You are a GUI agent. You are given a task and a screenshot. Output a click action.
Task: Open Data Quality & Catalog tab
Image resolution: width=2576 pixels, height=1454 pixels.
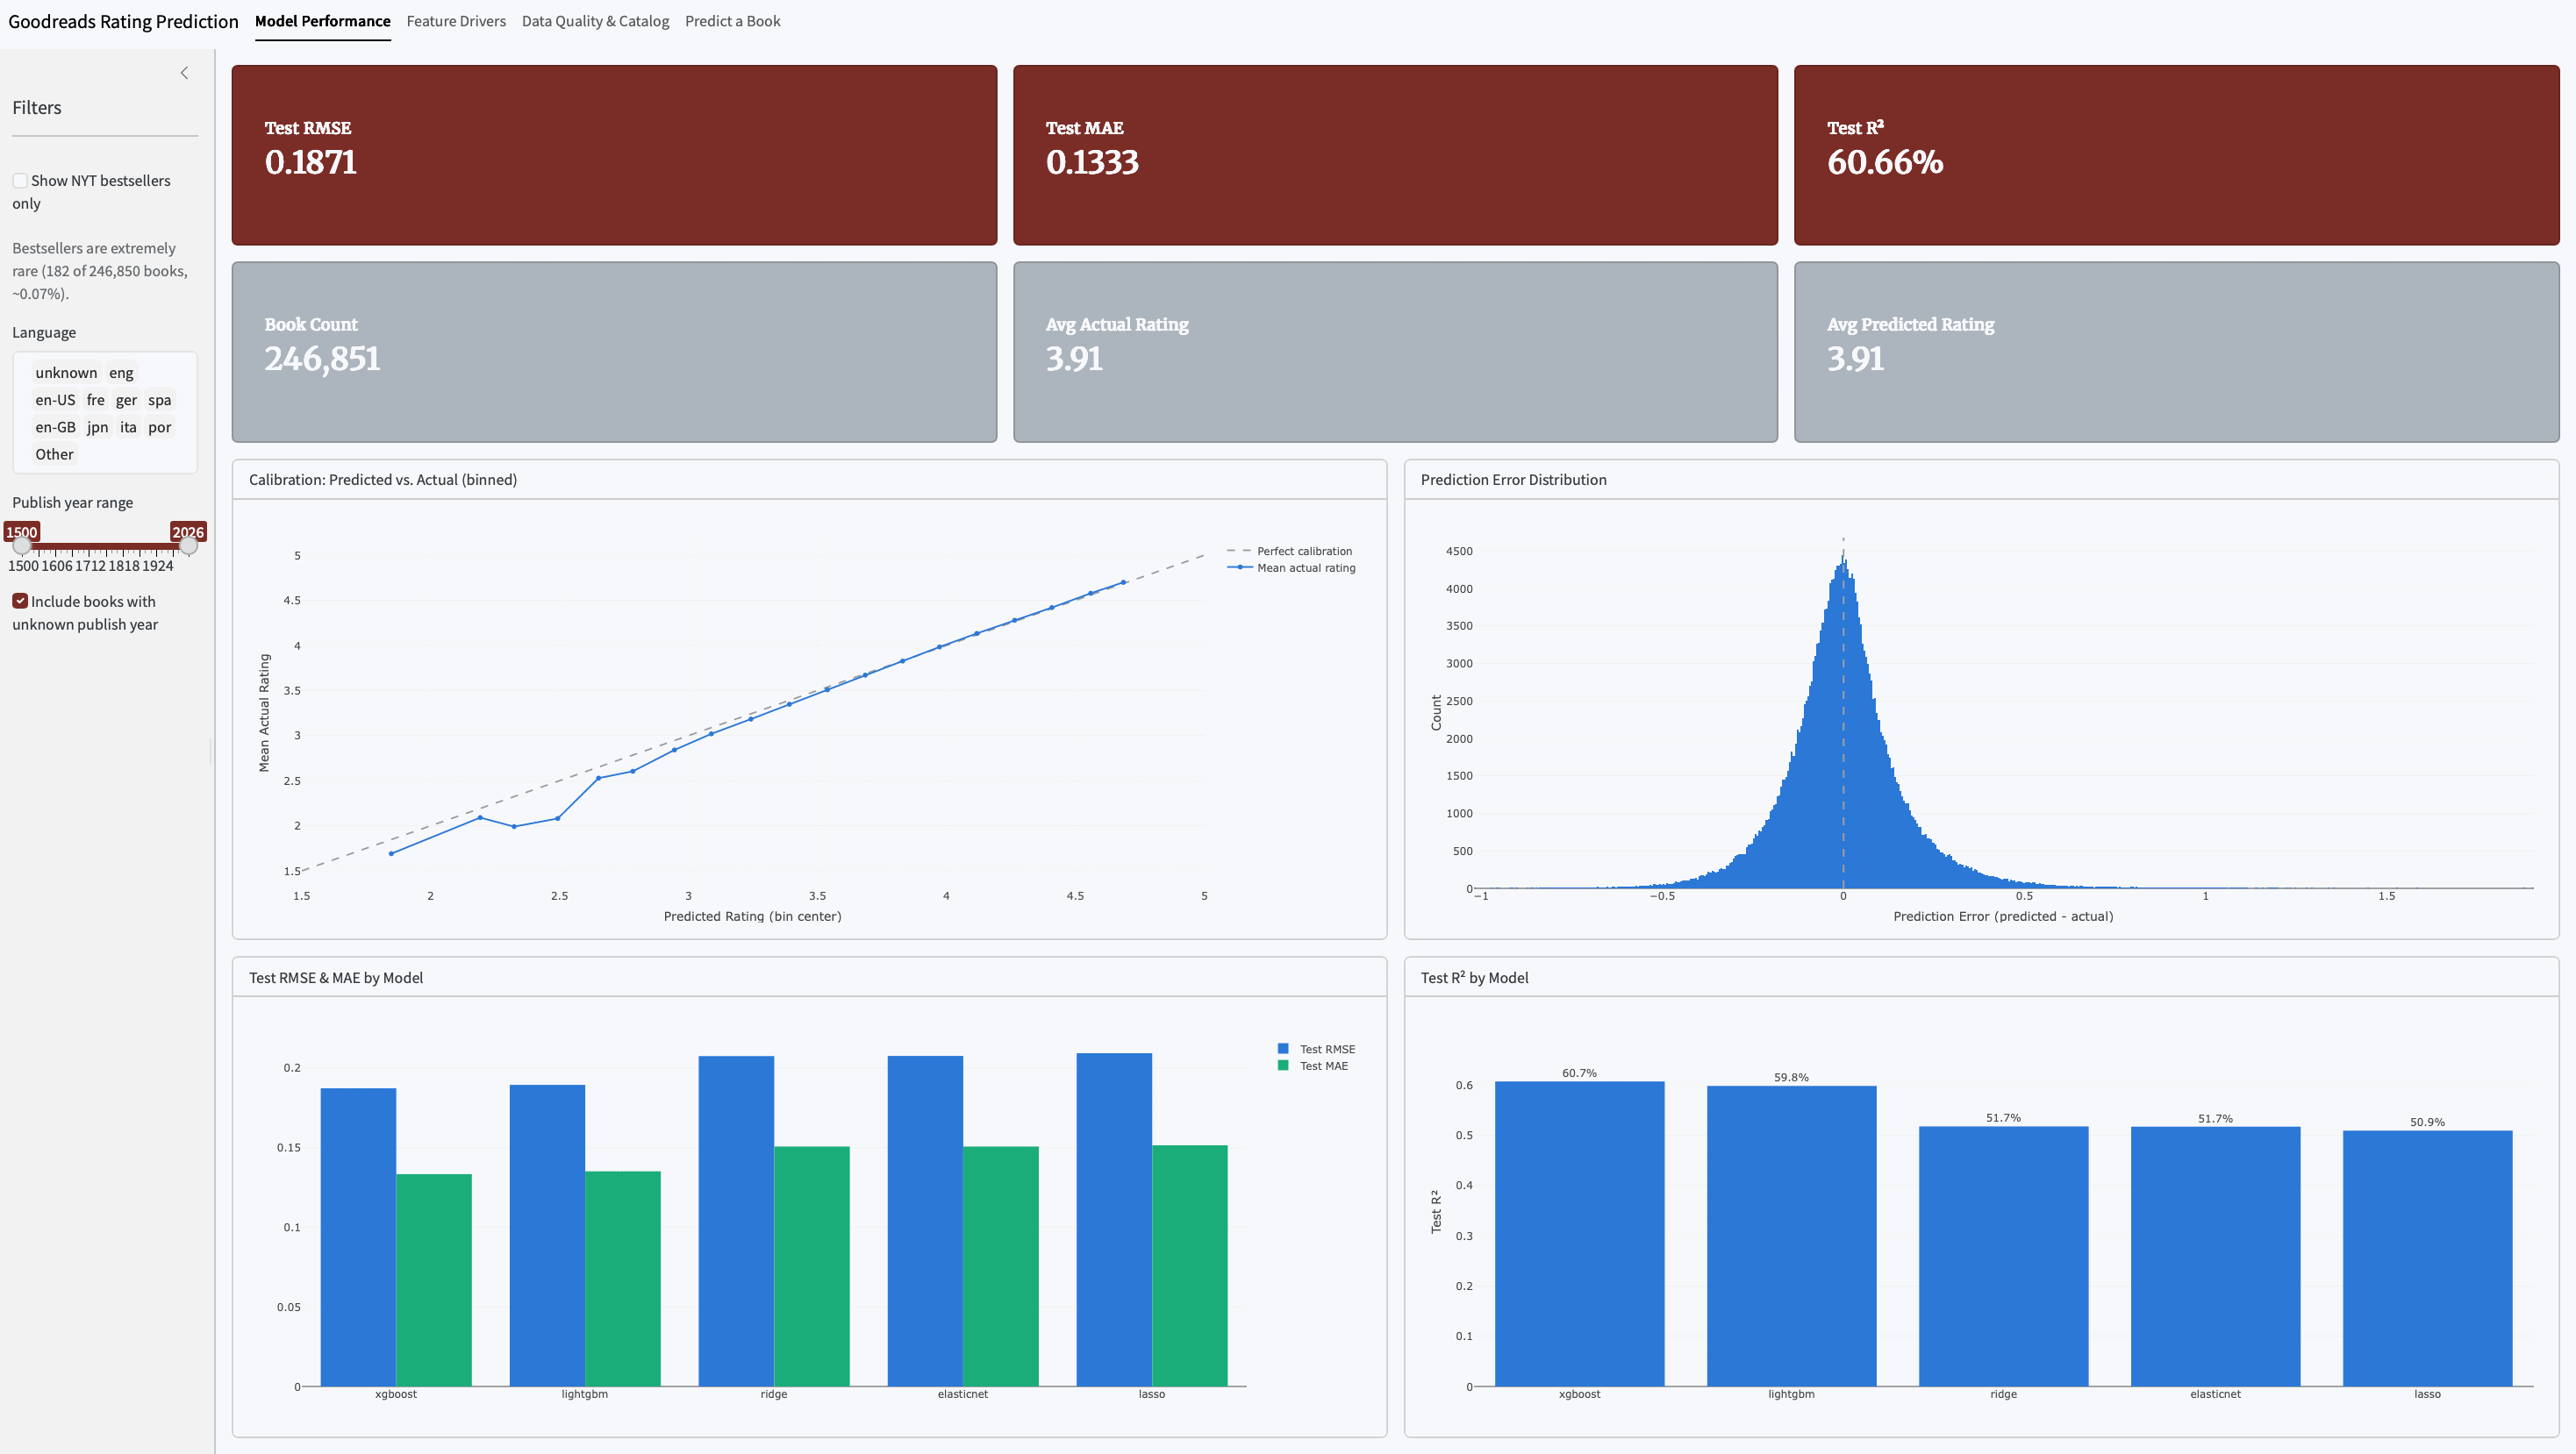pos(595,21)
